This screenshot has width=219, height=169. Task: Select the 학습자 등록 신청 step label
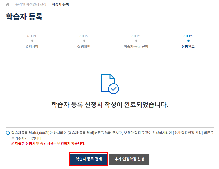(136, 47)
